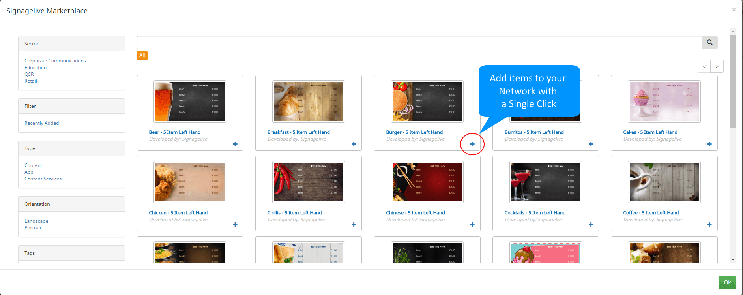
Task: Open Chillis - 5 Item Left Hand title link
Action: click(x=295, y=213)
